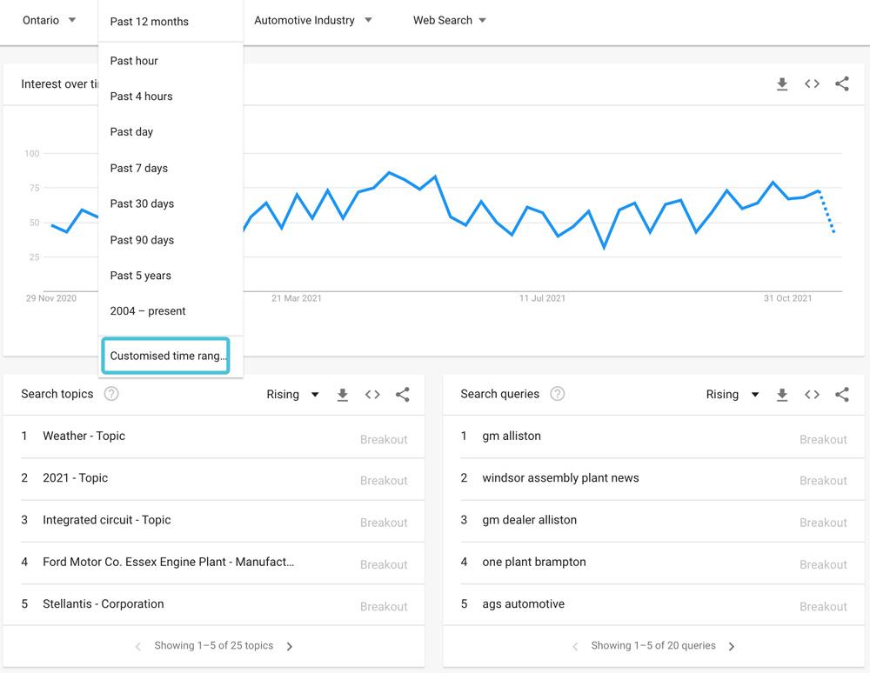870x673 pixels.
Task: Expand the Automotive Industry category dropdown
Action: (x=313, y=20)
